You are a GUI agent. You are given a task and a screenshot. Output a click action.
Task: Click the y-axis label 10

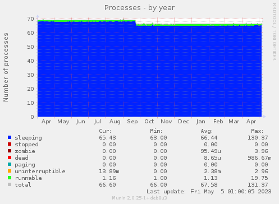pyautogui.click(x=30, y=103)
